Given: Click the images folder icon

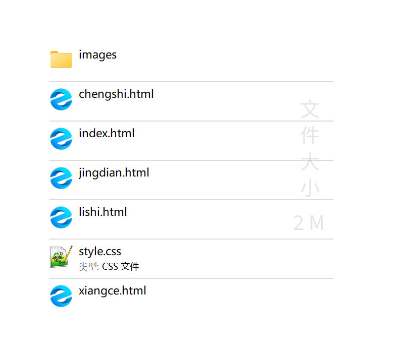Looking at the screenshot, I should coord(61,59).
